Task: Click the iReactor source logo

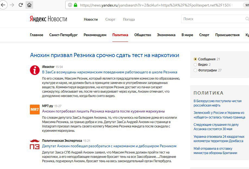Action: pyautogui.click(x=34, y=70)
